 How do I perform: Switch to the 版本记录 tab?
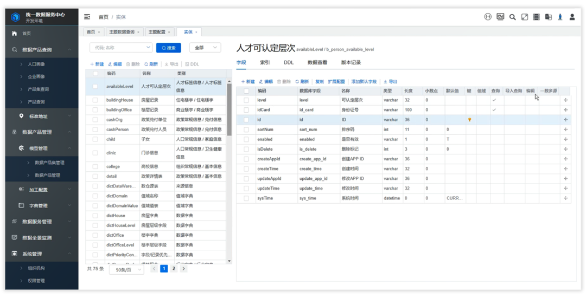pos(351,63)
